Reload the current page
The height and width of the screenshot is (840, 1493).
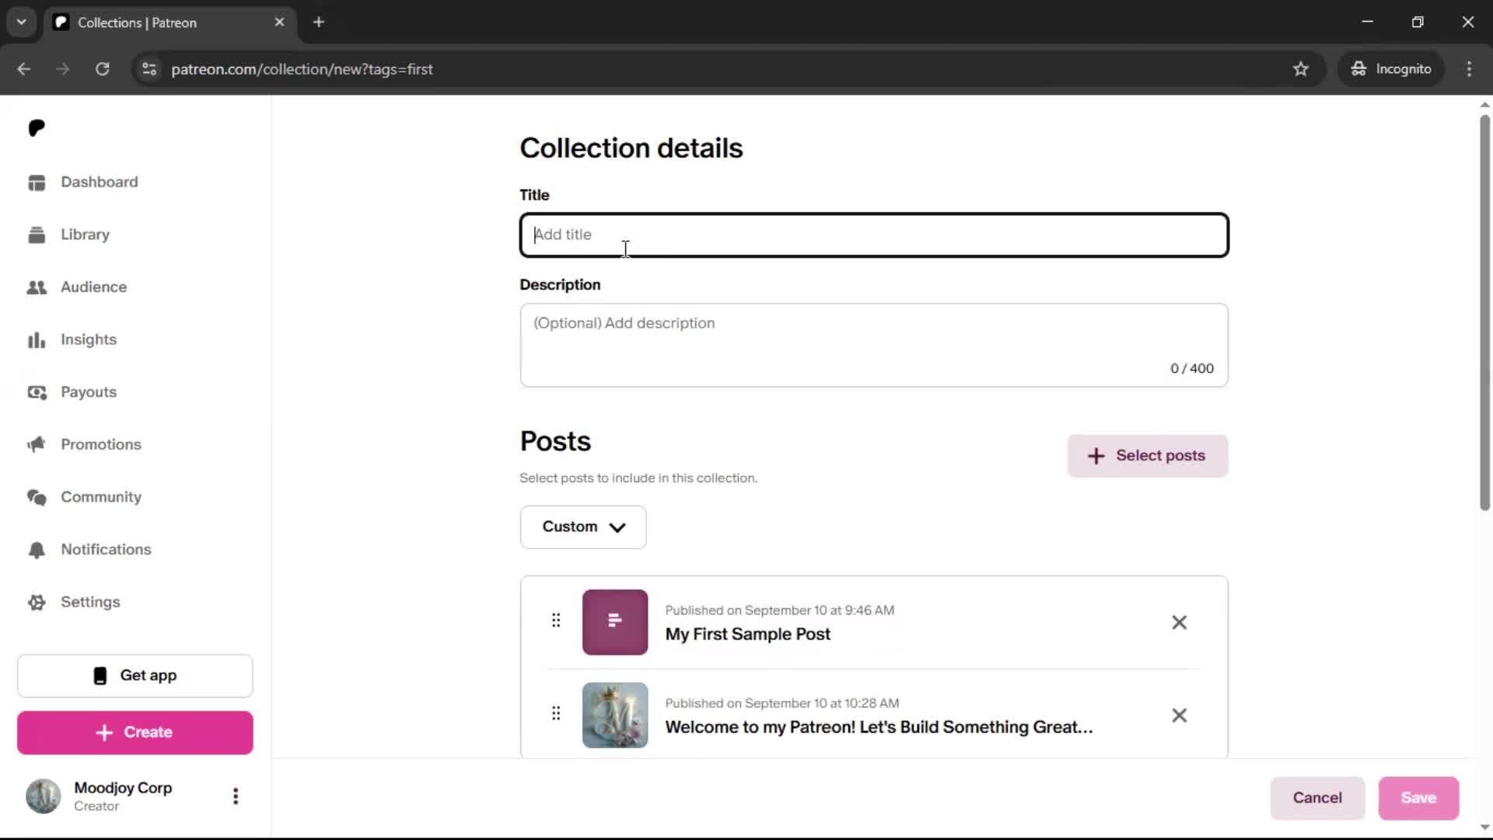coord(102,69)
